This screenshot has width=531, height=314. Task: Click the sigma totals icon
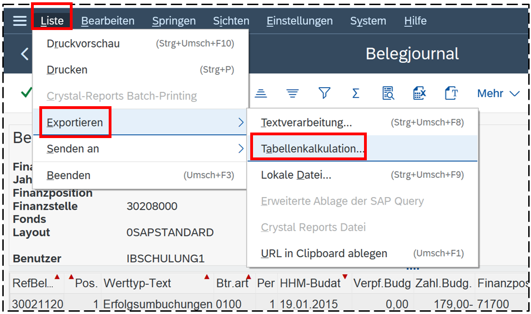[x=356, y=94]
